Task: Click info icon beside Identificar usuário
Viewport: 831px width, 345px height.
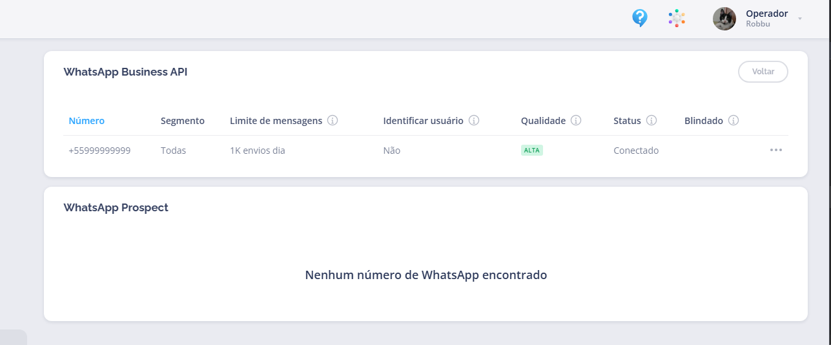Action: (474, 120)
